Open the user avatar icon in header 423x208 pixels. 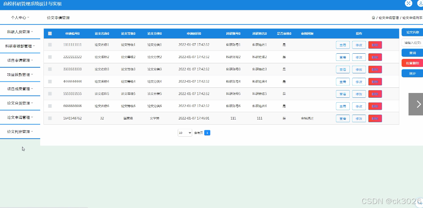[x=420, y=3]
